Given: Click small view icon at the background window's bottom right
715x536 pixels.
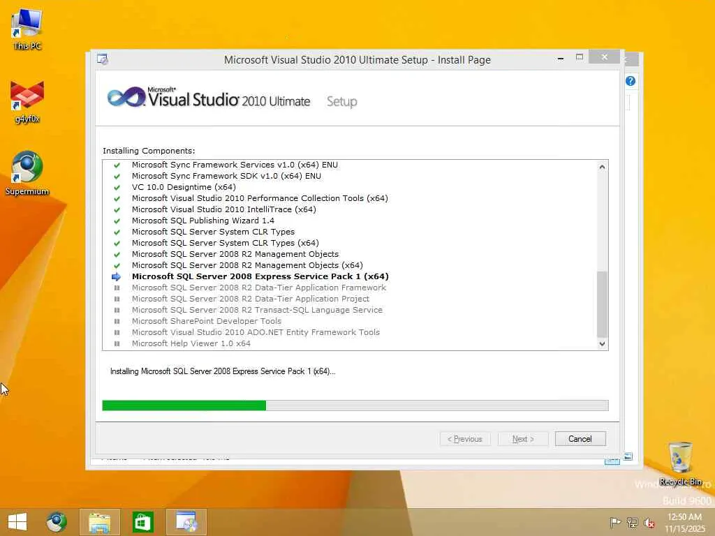Looking at the screenshot, I should [628, 456].
